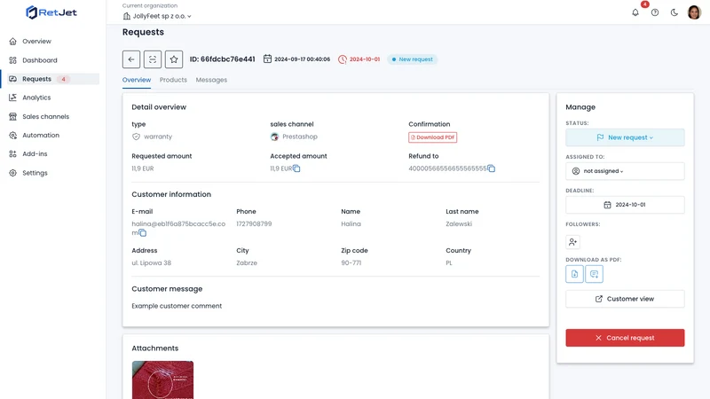Viewport: 710px width, 399px height.
Task: Open Automation in the sidebar
Action: [41, 136]
